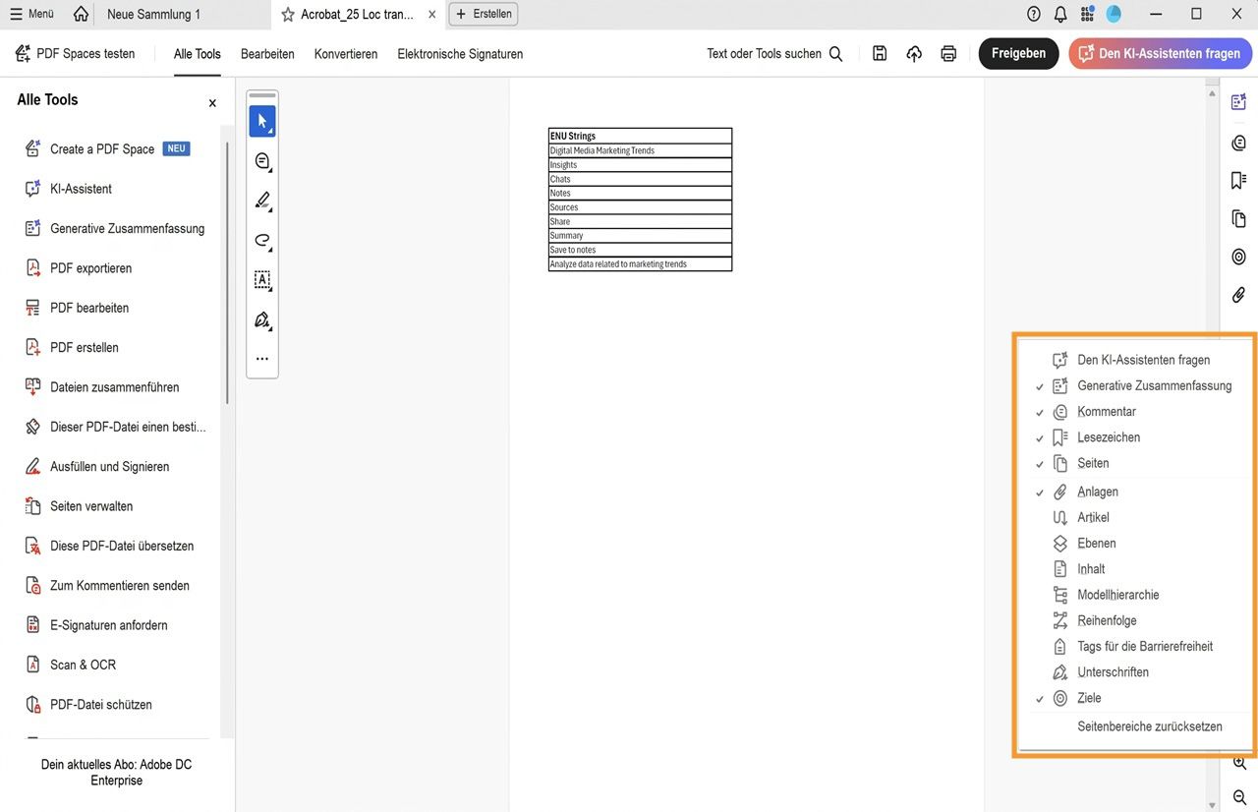Select the Fill & Sign pen tool
The image size is (1258, 812).
(261, 319)
